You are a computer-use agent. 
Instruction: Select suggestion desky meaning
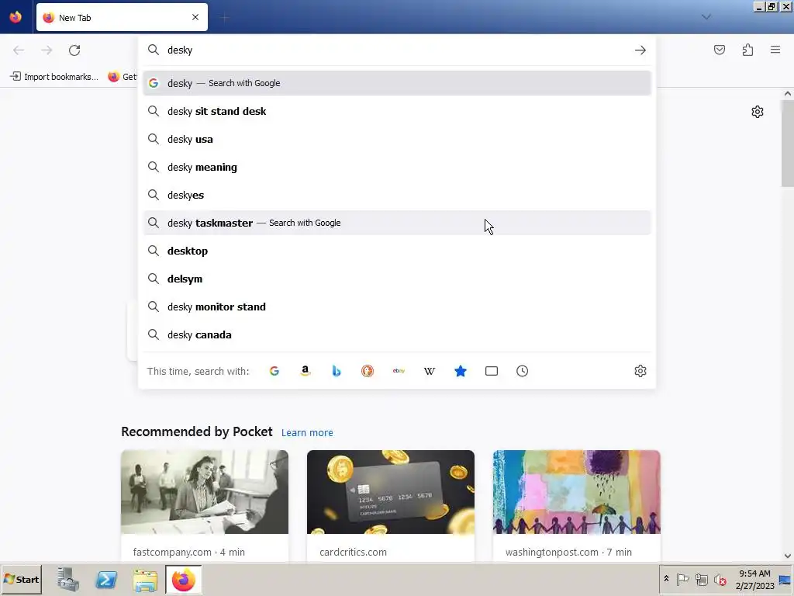click(x=397, y=167)
